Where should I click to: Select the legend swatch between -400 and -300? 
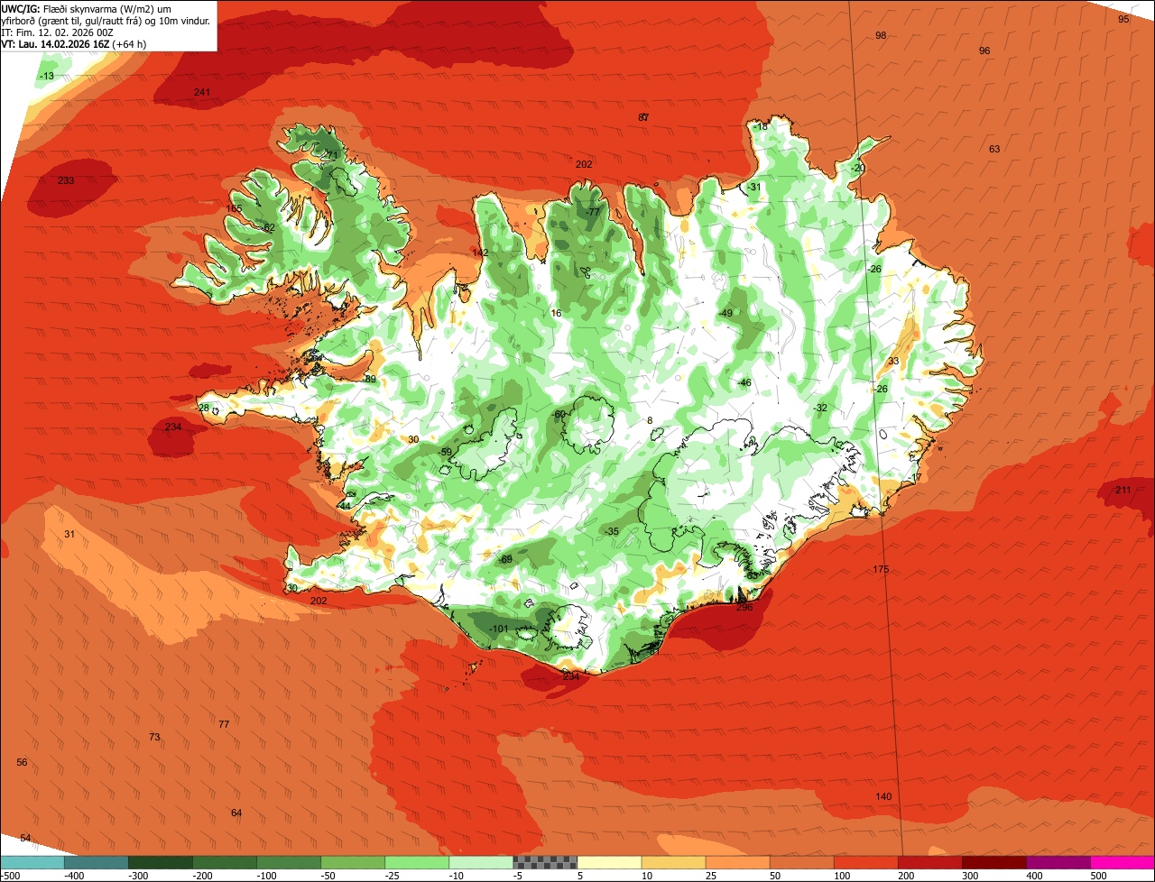coord(96,862)
